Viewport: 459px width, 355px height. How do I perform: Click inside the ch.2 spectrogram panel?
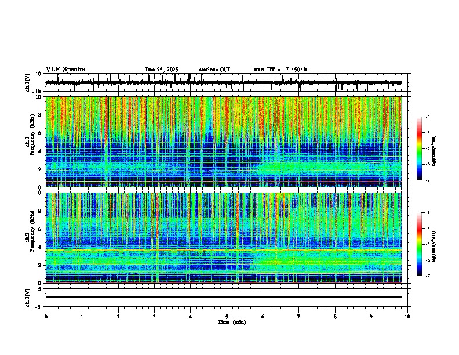point(223,238)
